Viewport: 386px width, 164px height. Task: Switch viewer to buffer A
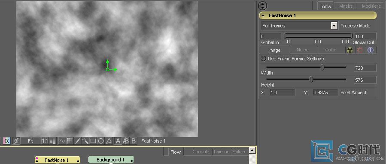(118, 141)
